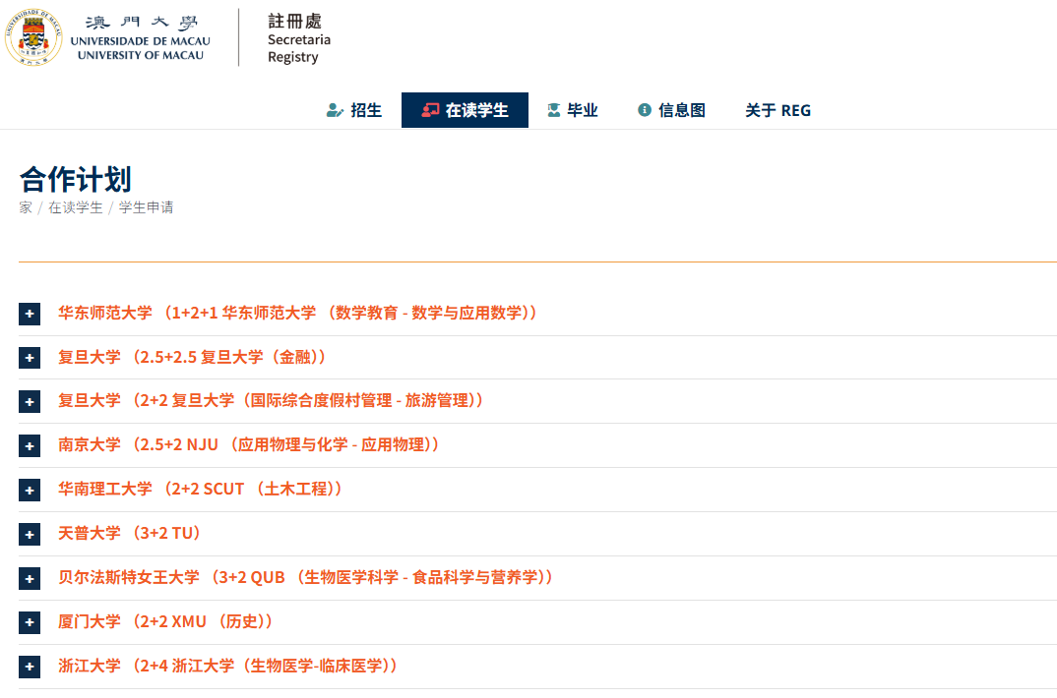This screenshot has width=1057, height=698.
Task: Open the 在读学生 menu tab
Action: (465, 110)
